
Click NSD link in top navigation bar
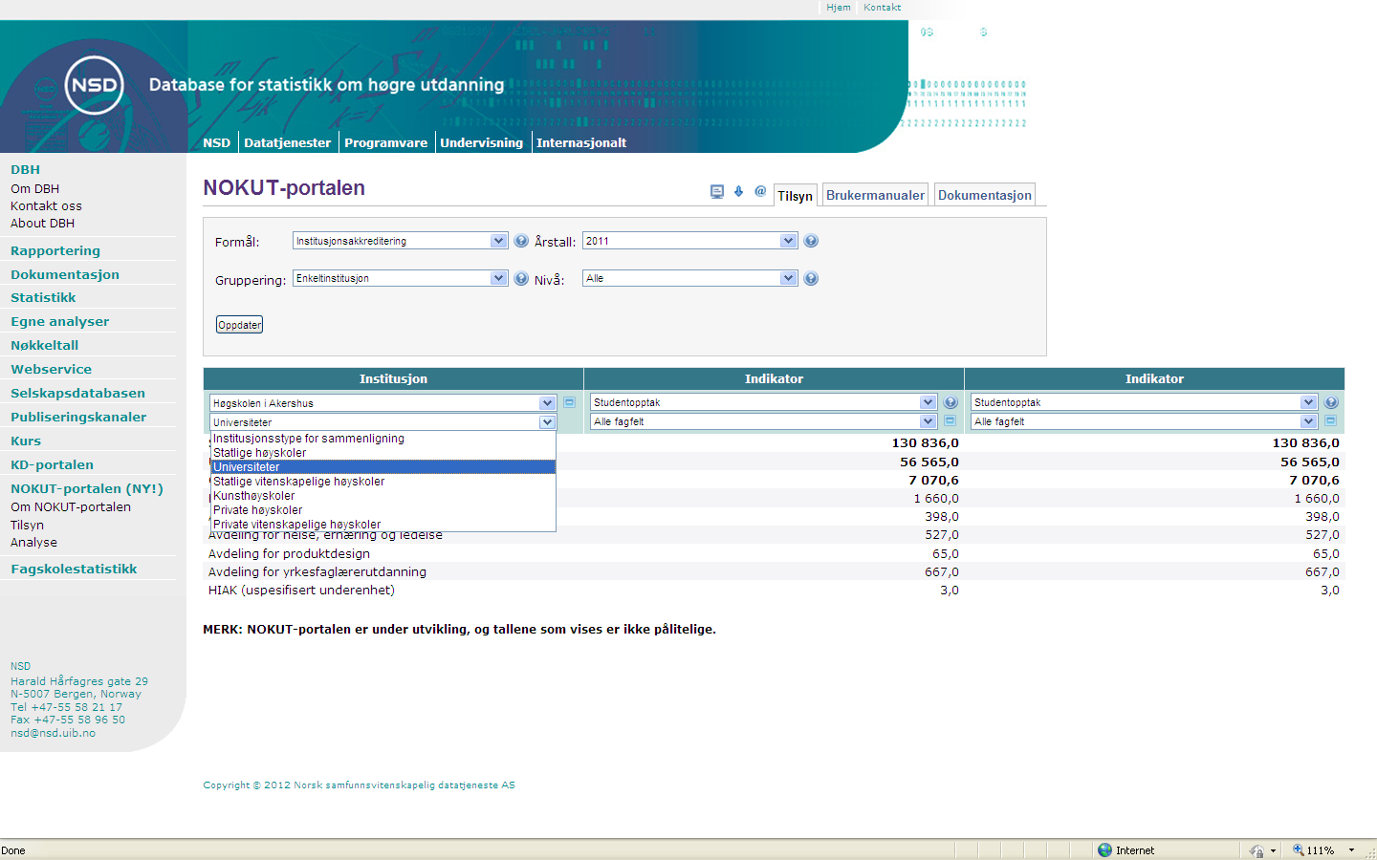(x=216, y=142)
